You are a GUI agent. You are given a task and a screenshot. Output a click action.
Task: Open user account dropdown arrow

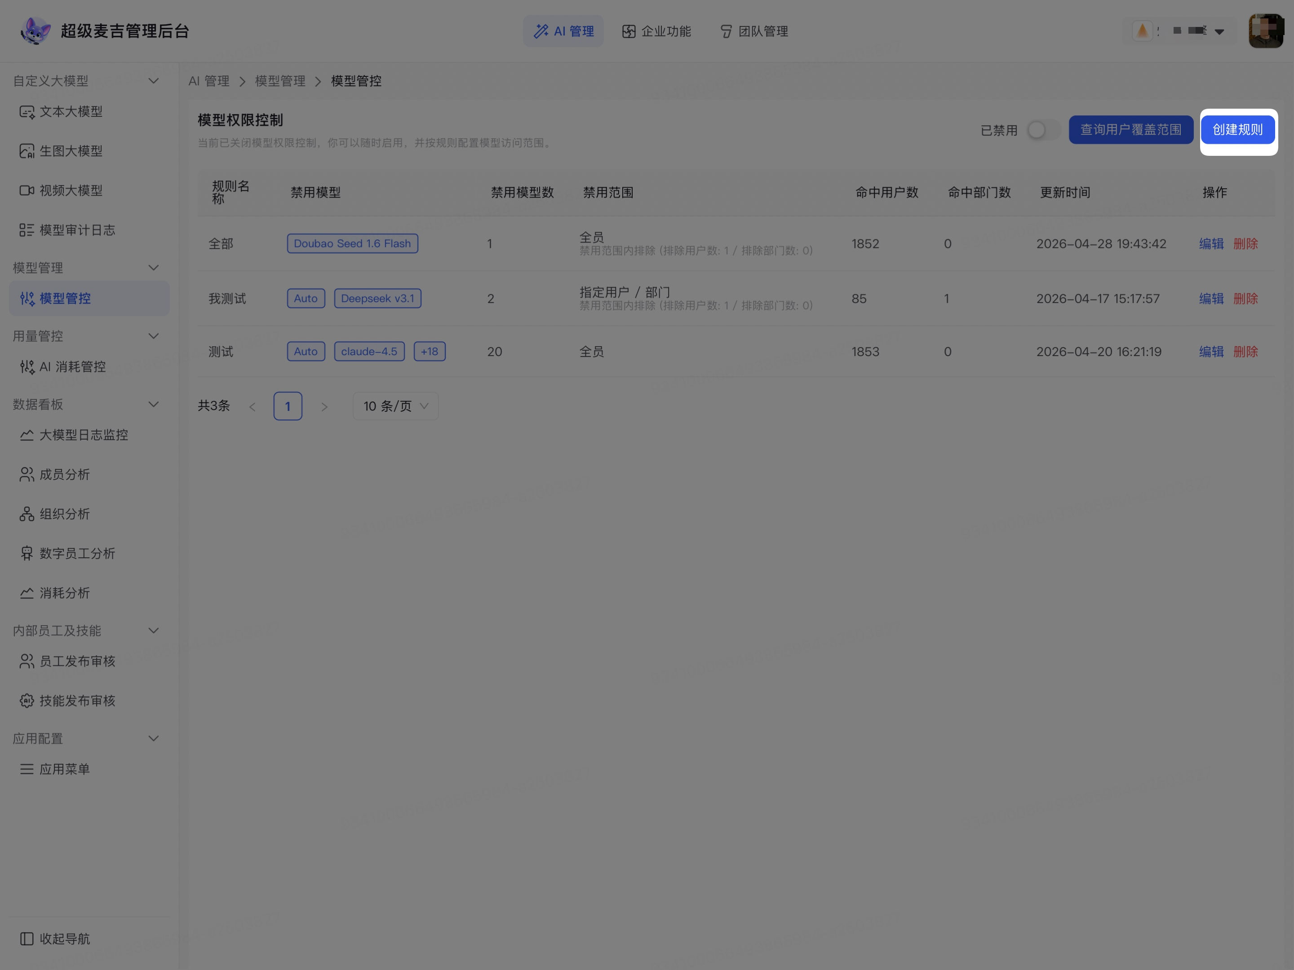1220,31
